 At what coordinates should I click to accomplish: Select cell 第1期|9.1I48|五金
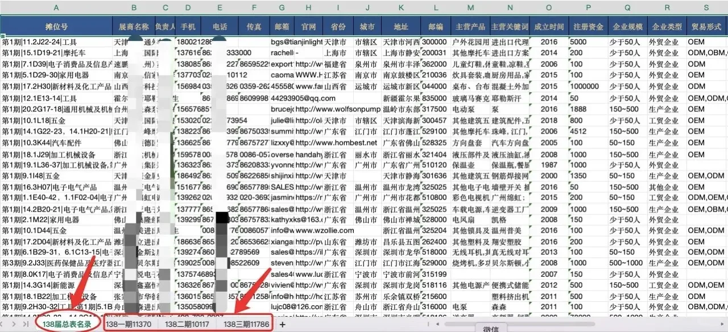coord(56,176)
